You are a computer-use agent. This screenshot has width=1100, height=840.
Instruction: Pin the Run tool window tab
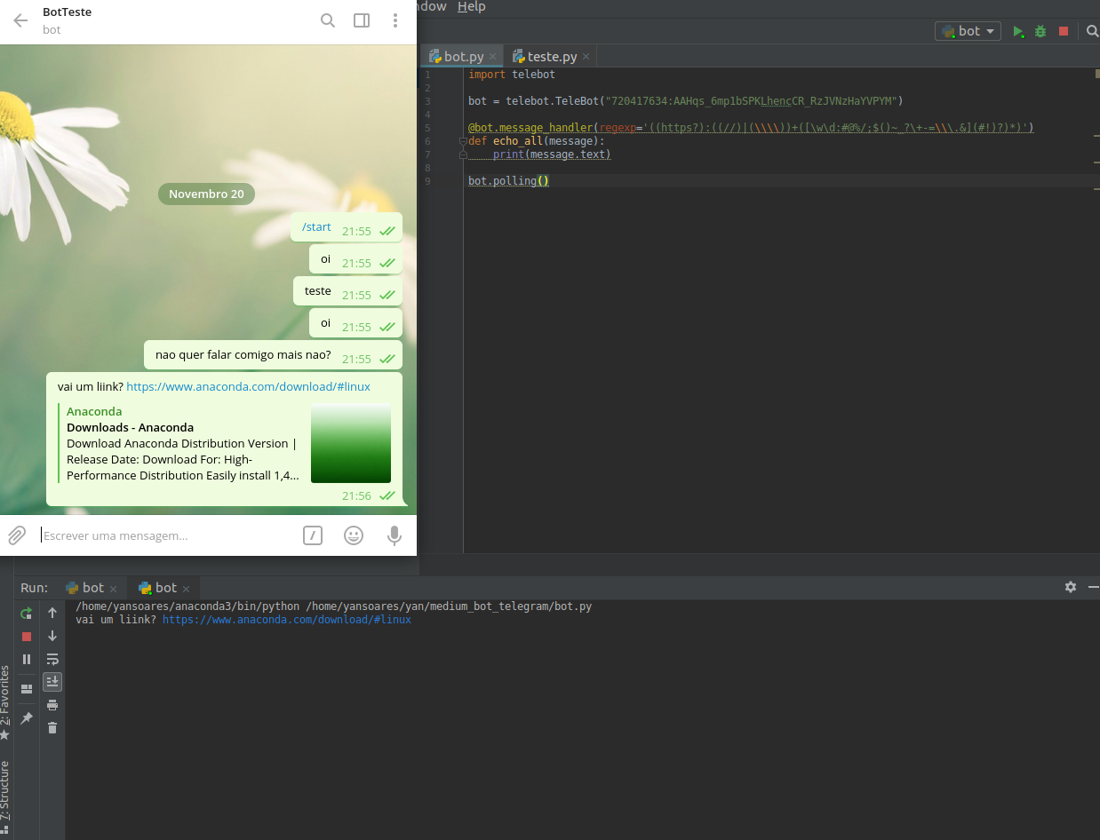[26, 717]
